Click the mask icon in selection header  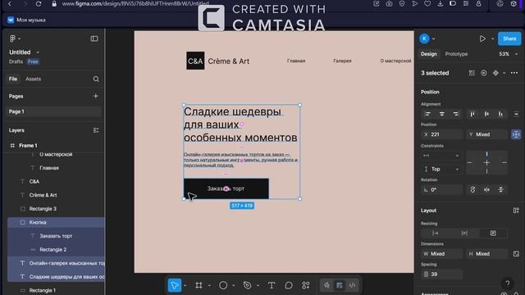(483, 73)
